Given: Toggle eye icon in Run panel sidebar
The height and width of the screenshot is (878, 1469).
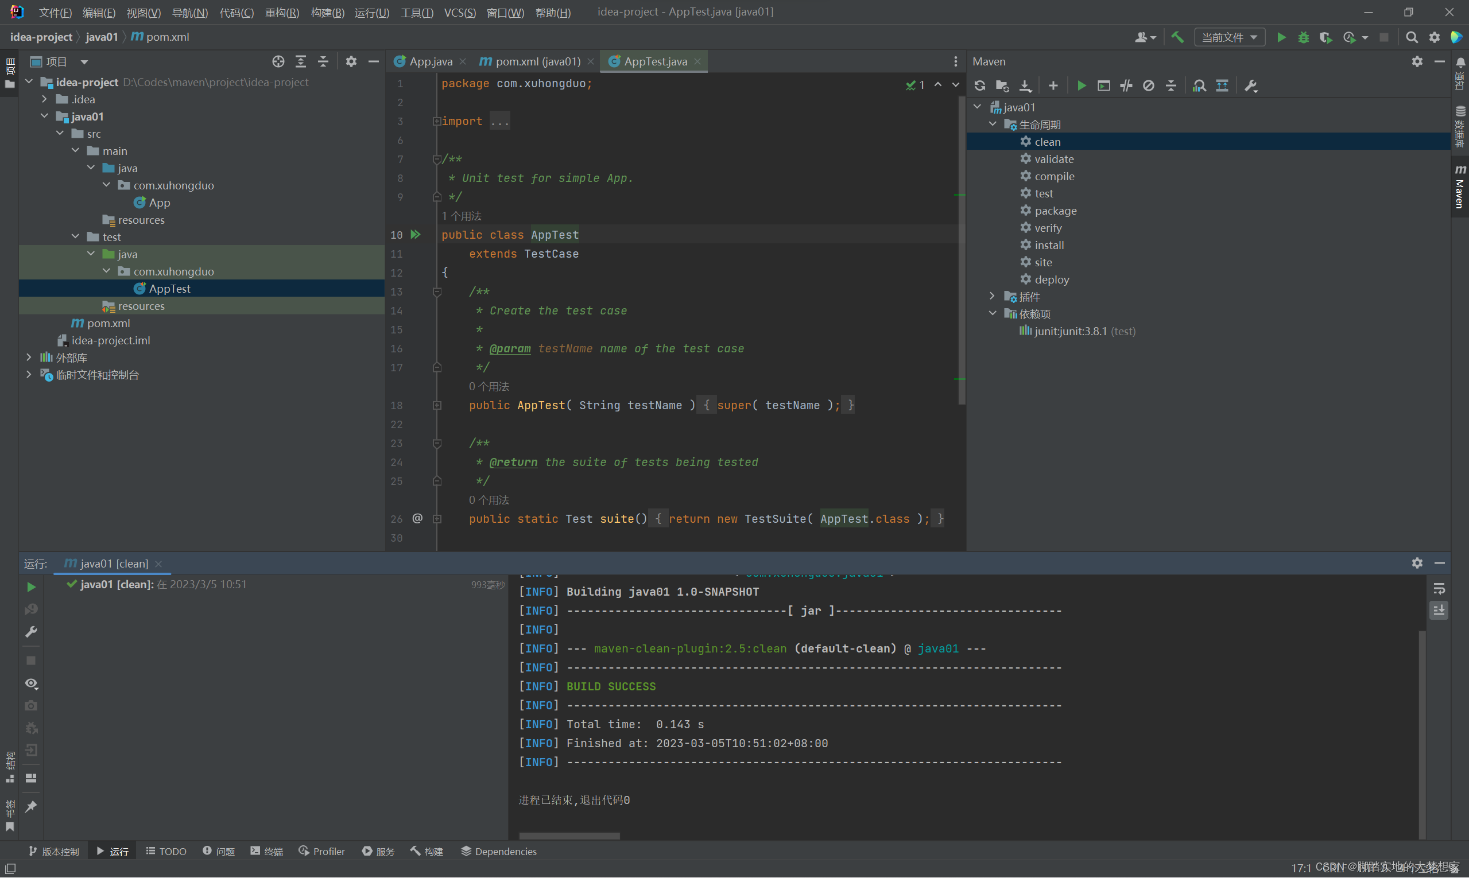Looking at the screenshot, I should (32, 683).
